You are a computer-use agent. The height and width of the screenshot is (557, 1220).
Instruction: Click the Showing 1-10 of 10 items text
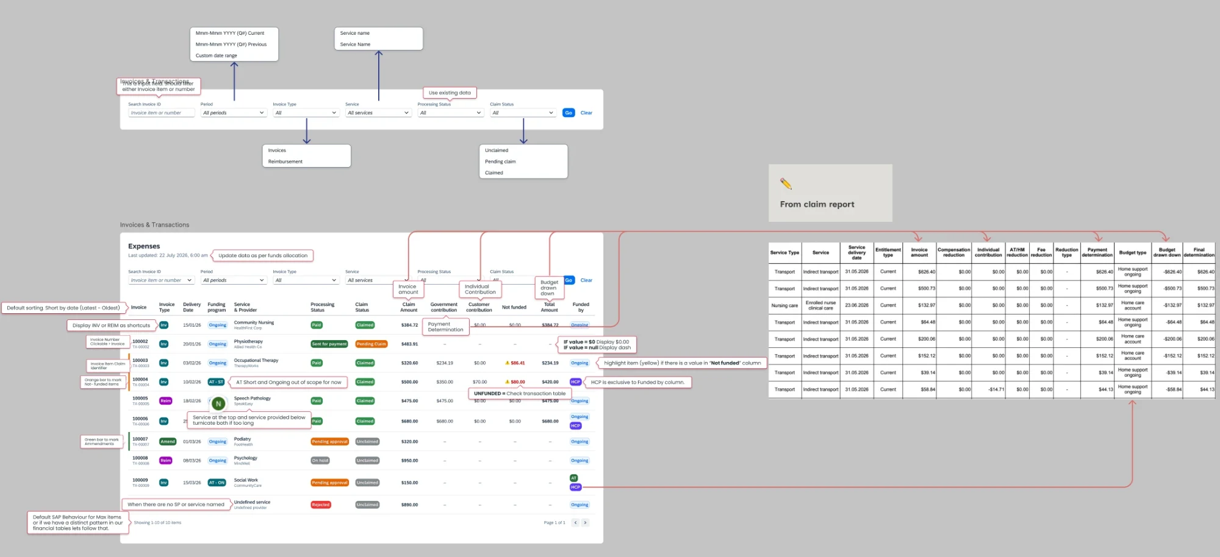tap(157, 522)
